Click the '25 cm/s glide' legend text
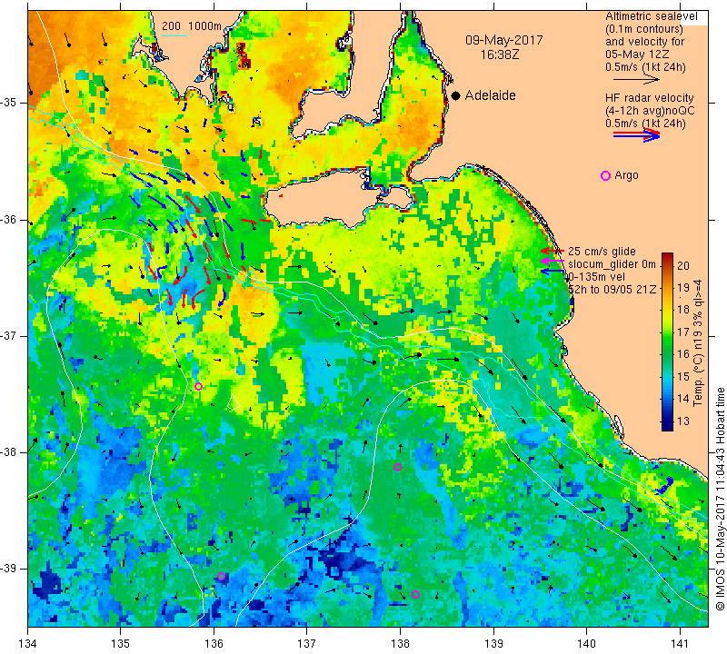The image size is (727, 654). 602,252
